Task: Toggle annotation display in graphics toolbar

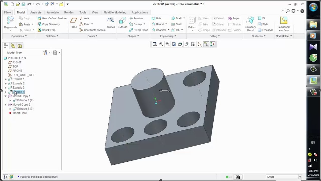Action: (x=206, y=44)
